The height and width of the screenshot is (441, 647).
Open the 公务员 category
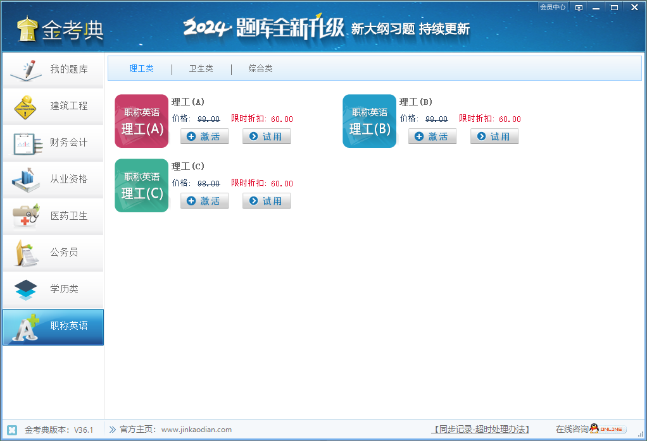tap(53, 253)
